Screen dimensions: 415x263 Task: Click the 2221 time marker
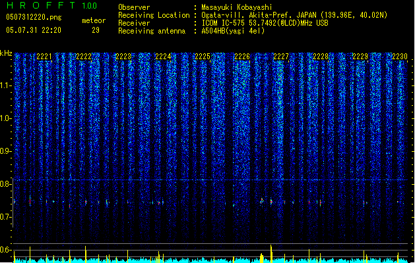(x=44, y=57)
